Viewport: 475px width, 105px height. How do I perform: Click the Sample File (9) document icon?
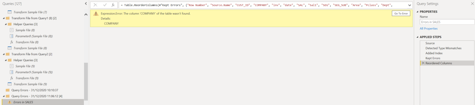pyautogui.click(x=12, y=66)
